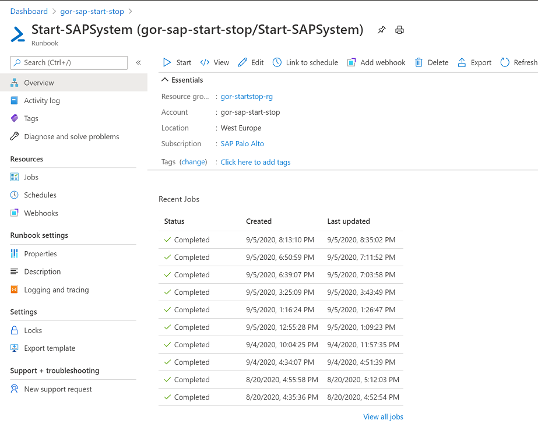Image resolution: width=538 pixels, height=434 pixels.
Task: Click Link to schedule clock icon
Action: coord(277,62)
